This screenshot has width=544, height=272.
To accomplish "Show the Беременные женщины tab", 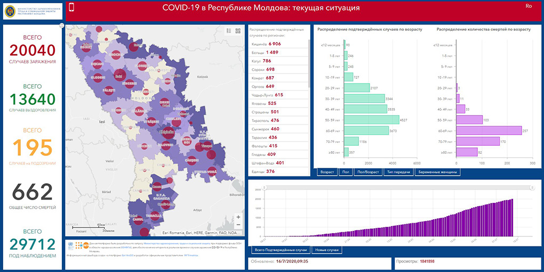I will point(437,172).
